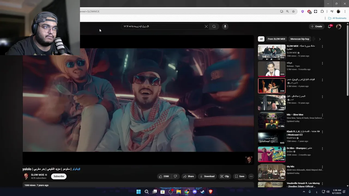Image resolution: width=349 pixels, height=196 pixels.
Task: Select the All filter chip
Action: click(x=261, y=39)
